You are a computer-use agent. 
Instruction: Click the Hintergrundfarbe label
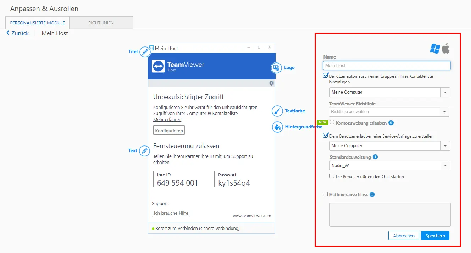304,127
